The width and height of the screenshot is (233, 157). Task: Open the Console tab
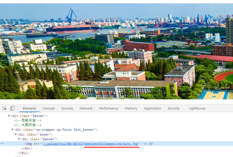(x=49, y=108)
